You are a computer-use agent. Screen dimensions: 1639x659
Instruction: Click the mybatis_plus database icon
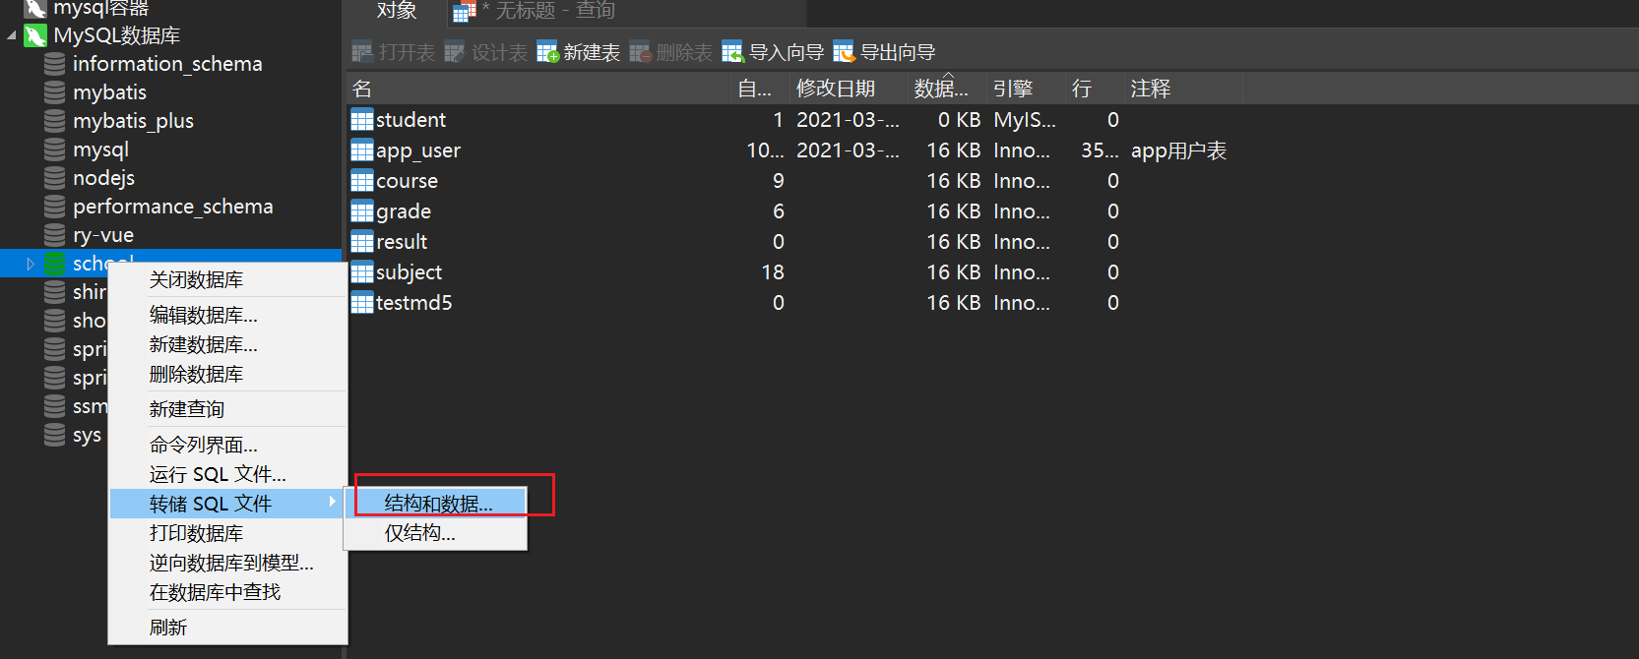[55, 121]
